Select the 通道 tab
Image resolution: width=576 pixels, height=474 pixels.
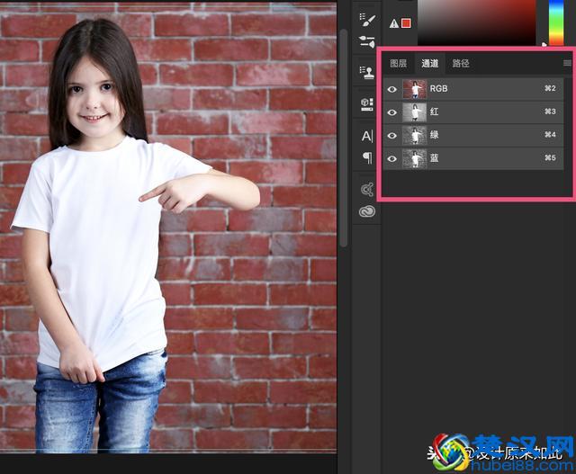[x=429, y=64]
